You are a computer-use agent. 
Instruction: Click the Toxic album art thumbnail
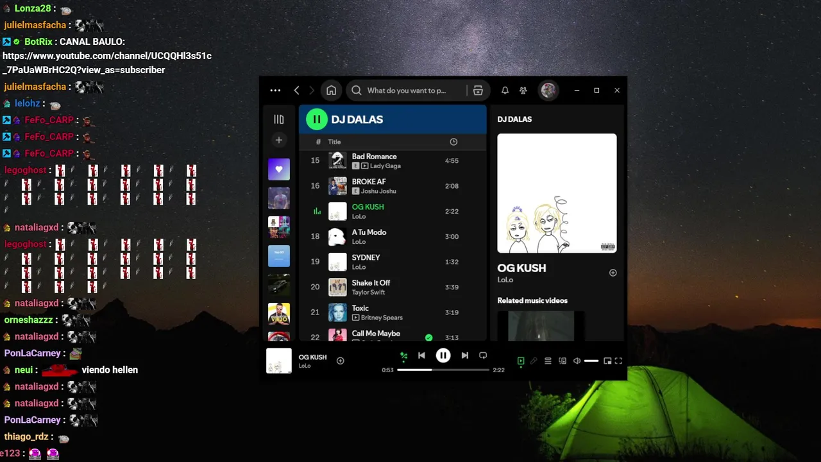pos(337,312)
